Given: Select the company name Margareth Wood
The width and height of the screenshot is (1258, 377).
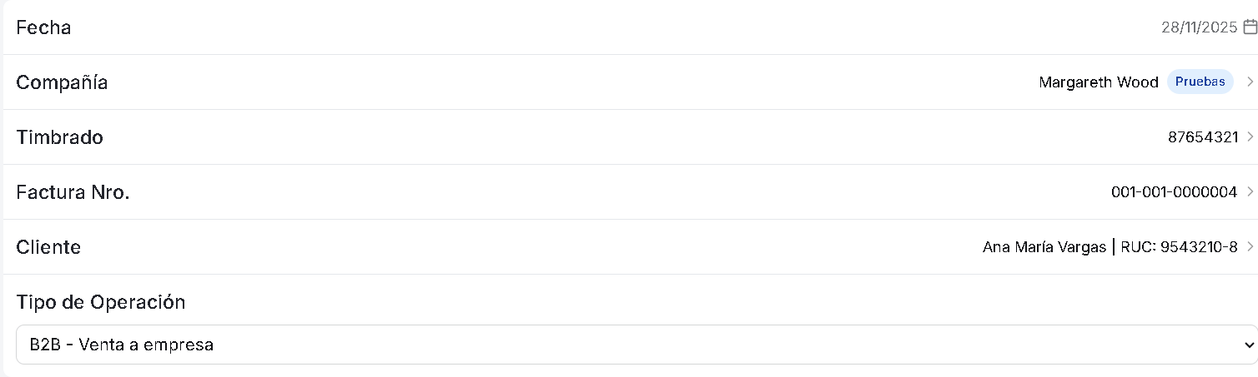Looking at the screenshot, I should click(x=1098, y=82).
